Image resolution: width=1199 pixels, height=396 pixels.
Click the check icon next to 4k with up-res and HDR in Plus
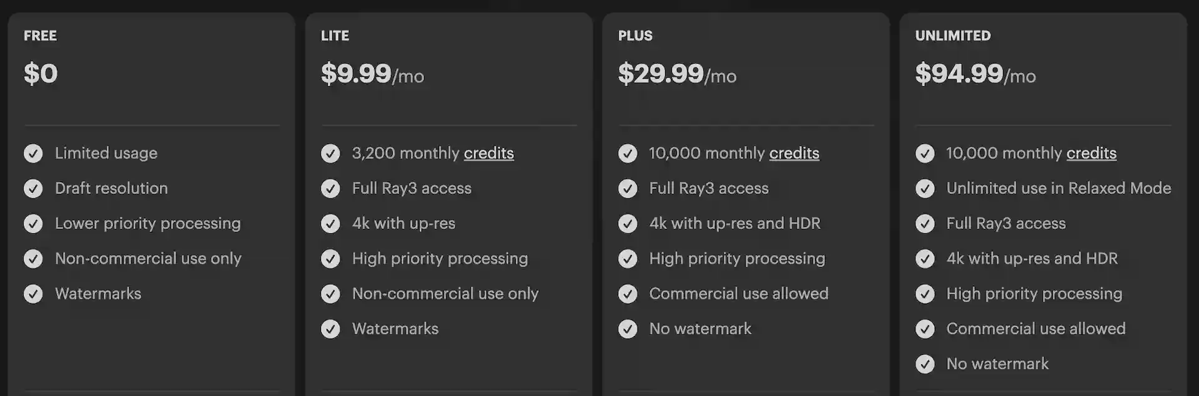coord(628,224)
